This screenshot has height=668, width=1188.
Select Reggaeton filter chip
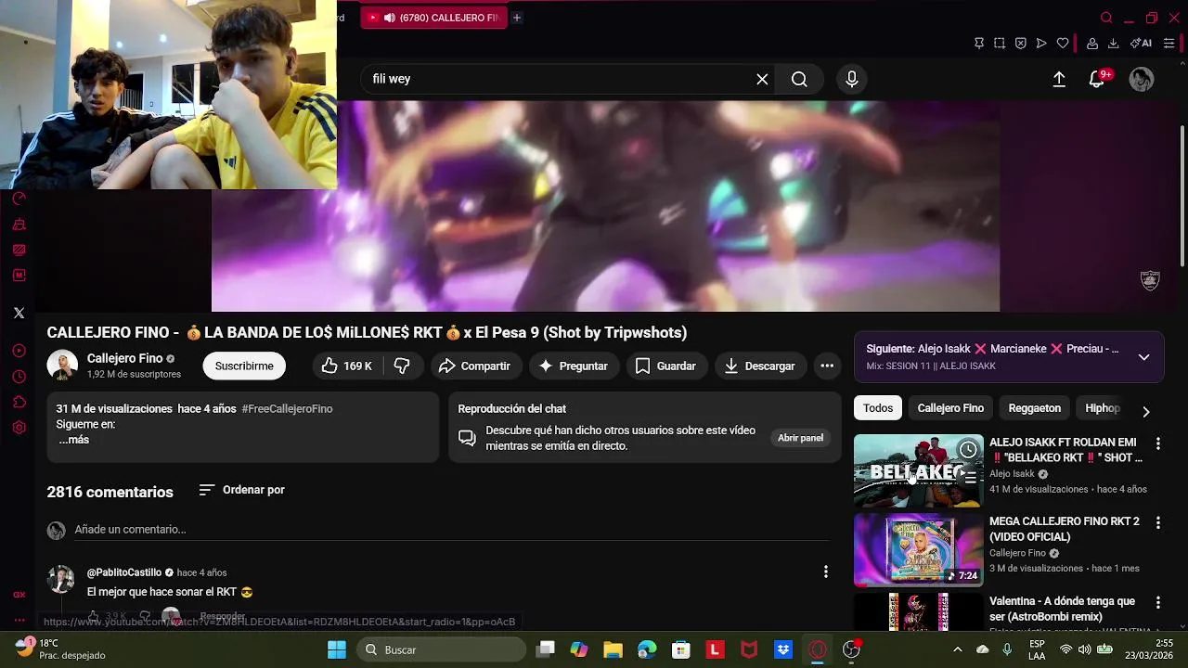(x=1034, y=408)
